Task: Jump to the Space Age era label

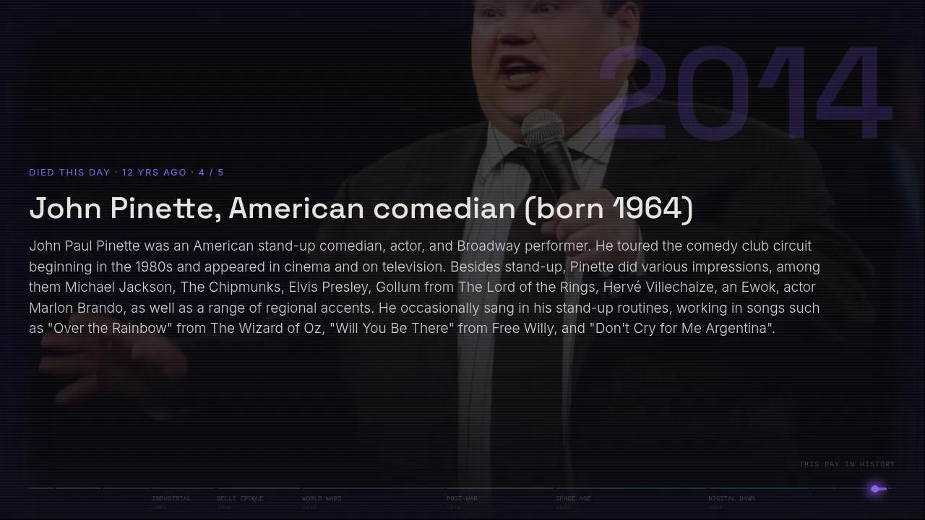Action: coord(573,498)
